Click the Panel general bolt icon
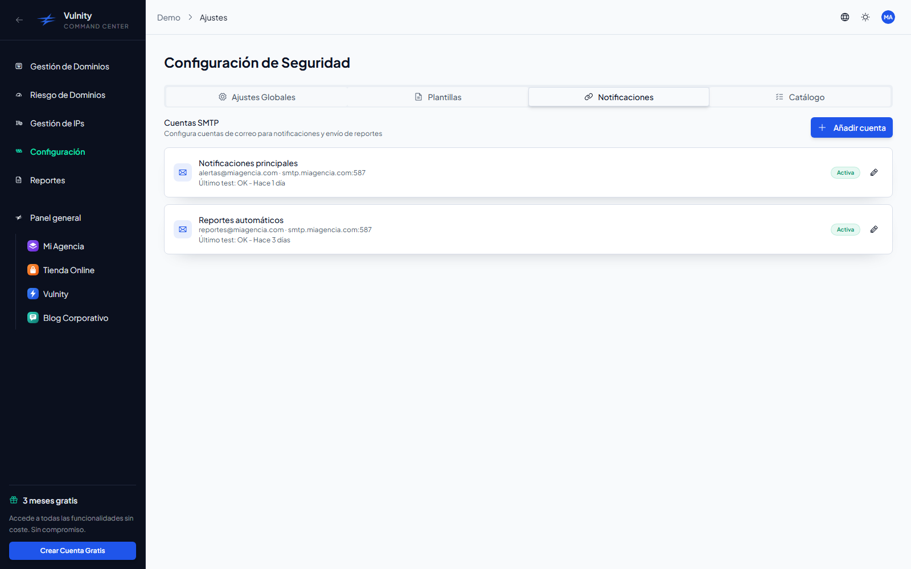The height and width of the screenshot is (569, 911). [x=19, y=217]
